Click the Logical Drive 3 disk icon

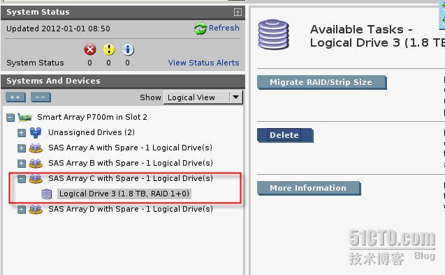click(x=47, y=194)
